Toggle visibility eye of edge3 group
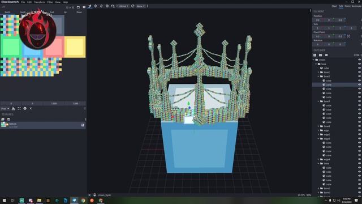Image resolution: width=362 pixels, height=204 pixels. [360, 138]
